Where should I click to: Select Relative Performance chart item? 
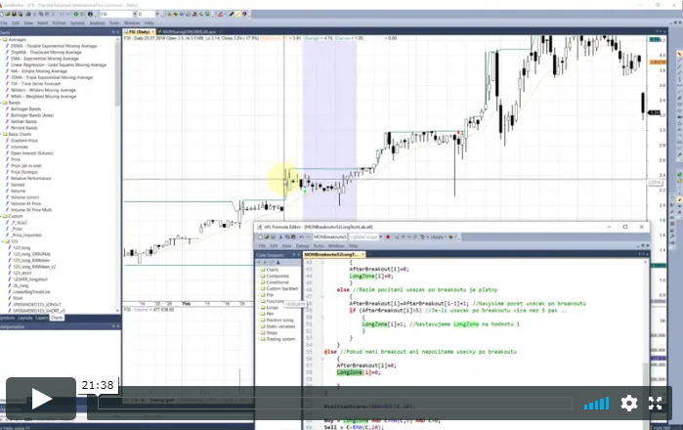(x=30, y=178)
